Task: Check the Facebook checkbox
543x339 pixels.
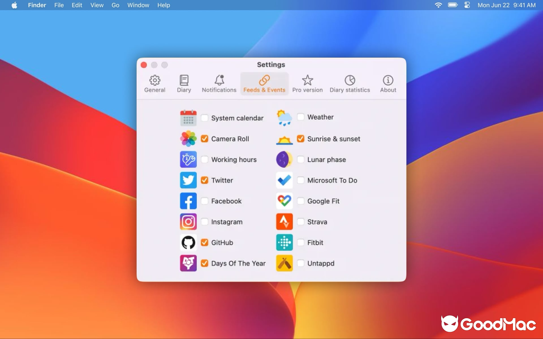Action: [x=204, y=201]
